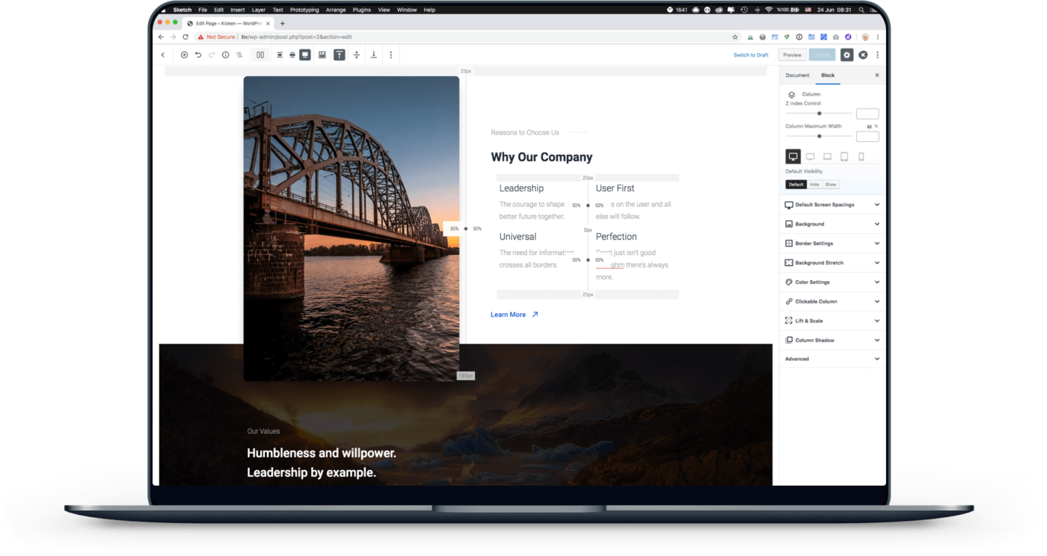
Task: Click the undo arrow in editor toolbar
Action: pyautogui.click(x=198, y=55)
